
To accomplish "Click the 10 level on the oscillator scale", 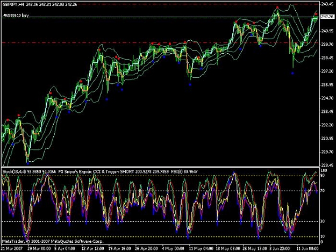I will click(323, 236).
